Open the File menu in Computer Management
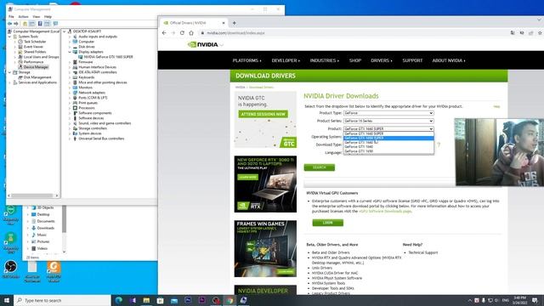The image size is (544, 306). click(11, 17)
